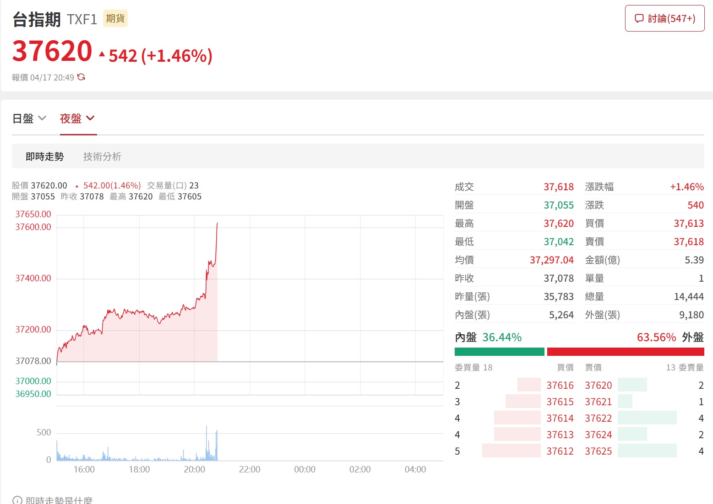Click the speech bubble icon in 討論 button

(639, 18)
